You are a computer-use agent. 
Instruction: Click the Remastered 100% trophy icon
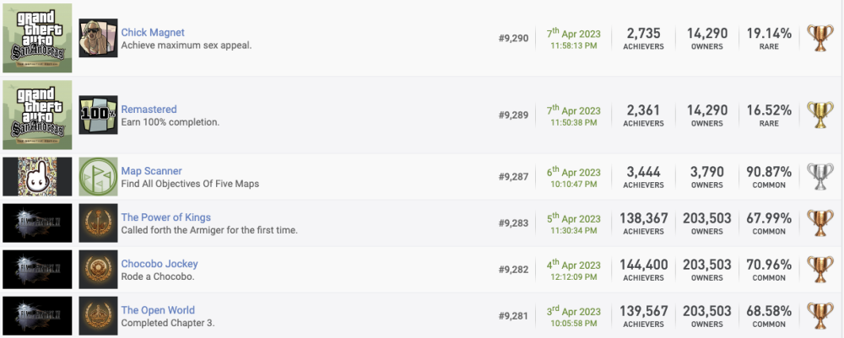point(98,115)
